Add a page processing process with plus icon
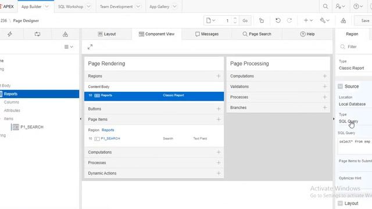Screen dimensions: 372x209 325,97
